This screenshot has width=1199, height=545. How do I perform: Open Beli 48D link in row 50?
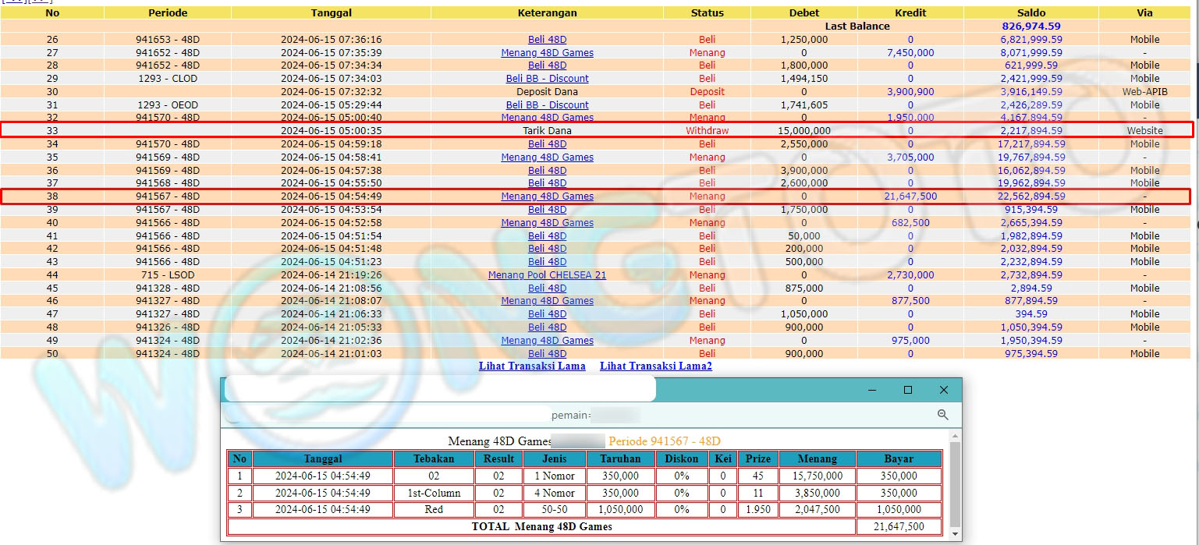547,354
